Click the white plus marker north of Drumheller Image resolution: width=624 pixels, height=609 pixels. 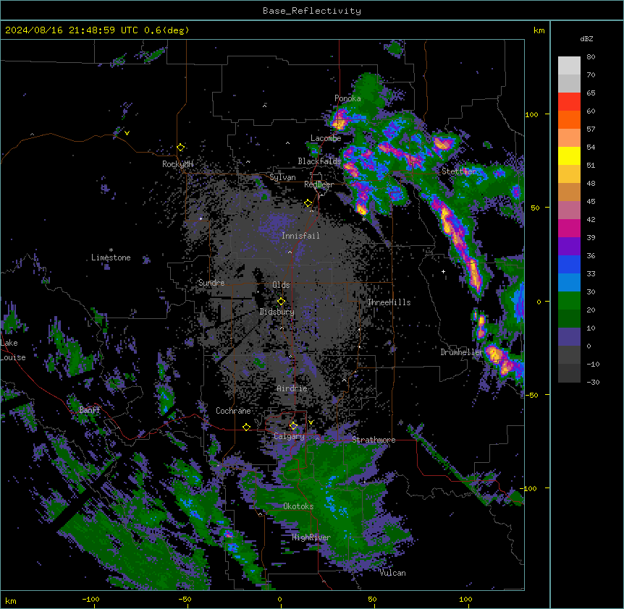coord(443,271)
